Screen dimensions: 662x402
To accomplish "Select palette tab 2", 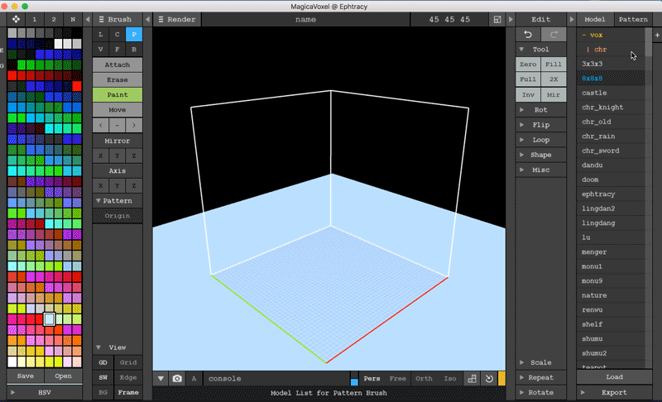I will pyautogui.click(x=54, y=19).
